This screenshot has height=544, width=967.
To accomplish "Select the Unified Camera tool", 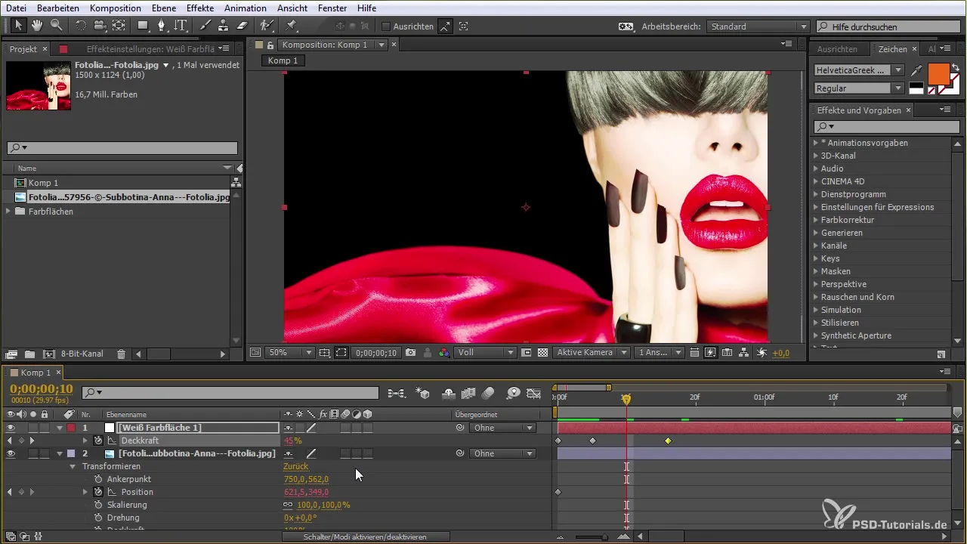I will [99, 26].
